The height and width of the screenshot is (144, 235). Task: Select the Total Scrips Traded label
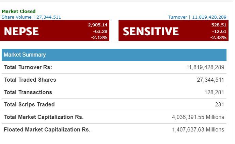point(29,105)
